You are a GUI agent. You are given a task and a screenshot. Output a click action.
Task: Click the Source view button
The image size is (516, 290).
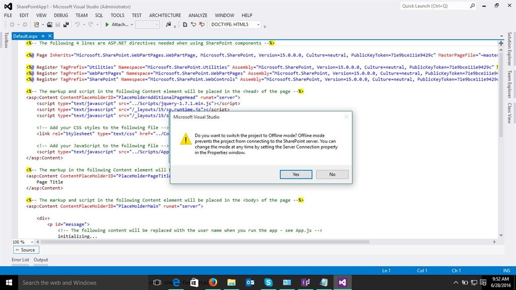click(x=26, y=250)
